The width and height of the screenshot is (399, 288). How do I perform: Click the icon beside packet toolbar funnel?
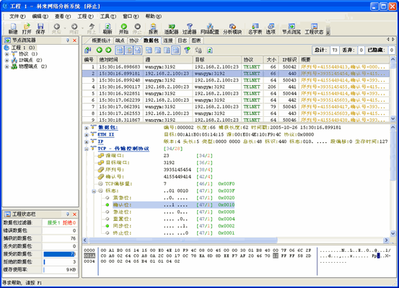(x=198, y=50)
